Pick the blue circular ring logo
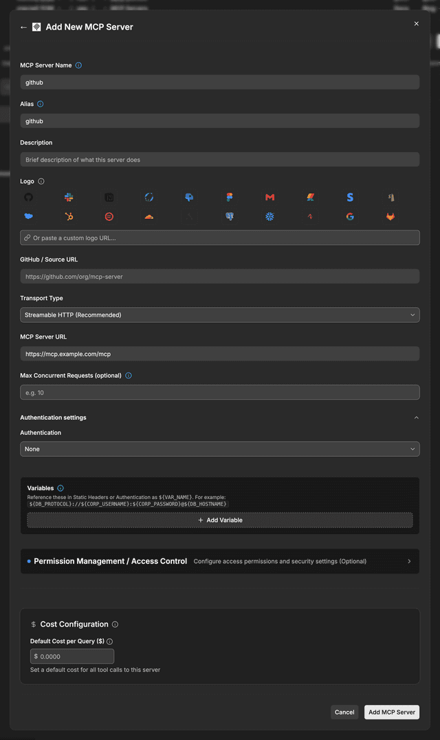This screenshot has width=440, height=740. click(149, 198)
